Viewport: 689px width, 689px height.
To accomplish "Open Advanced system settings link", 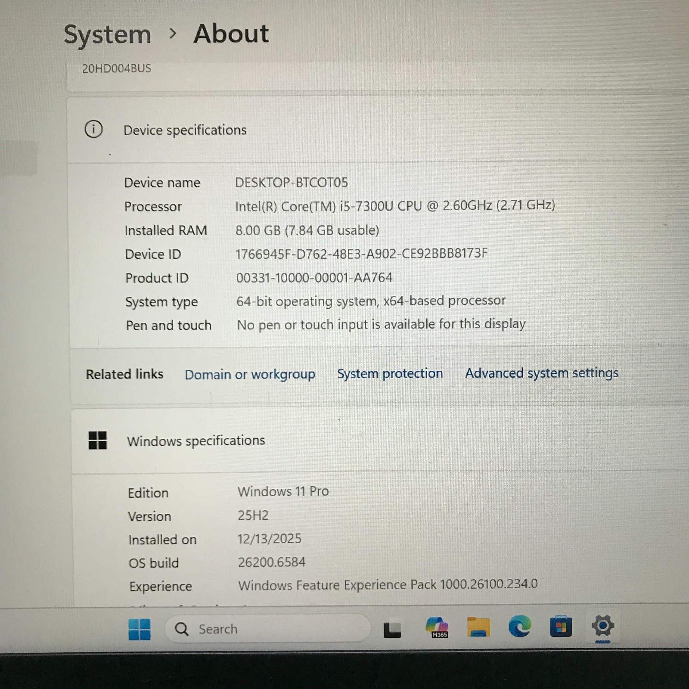I will (542, 372).
